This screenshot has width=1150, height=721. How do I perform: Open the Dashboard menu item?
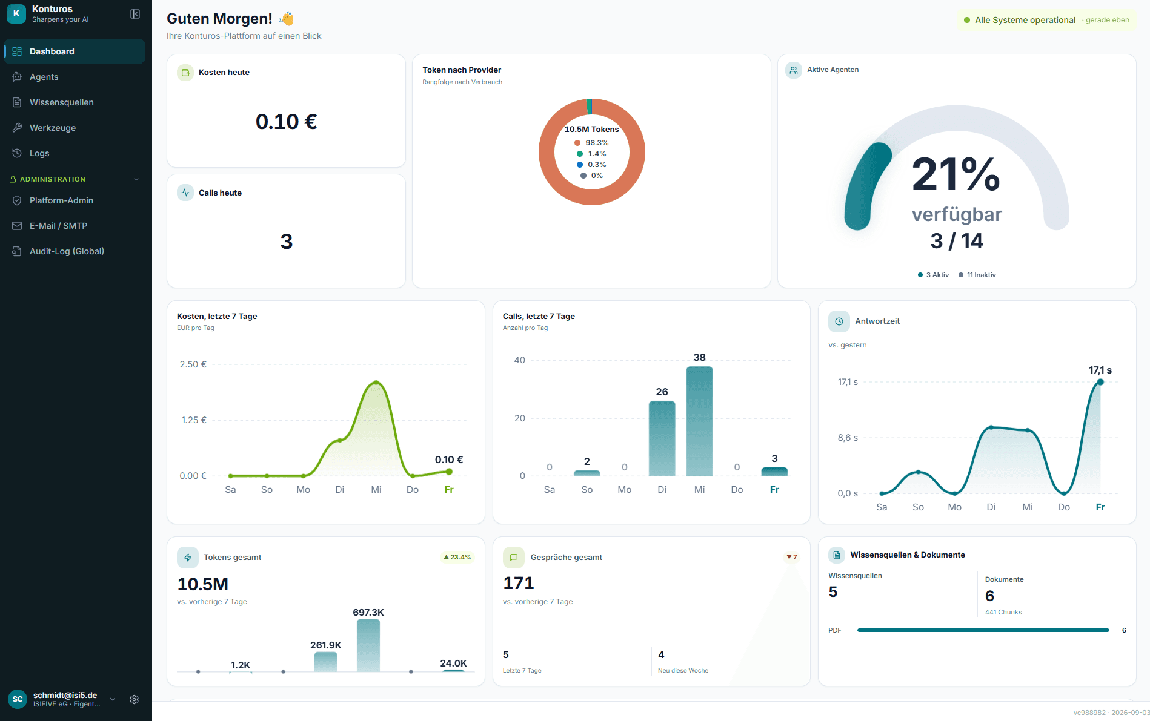pos(75,51)
